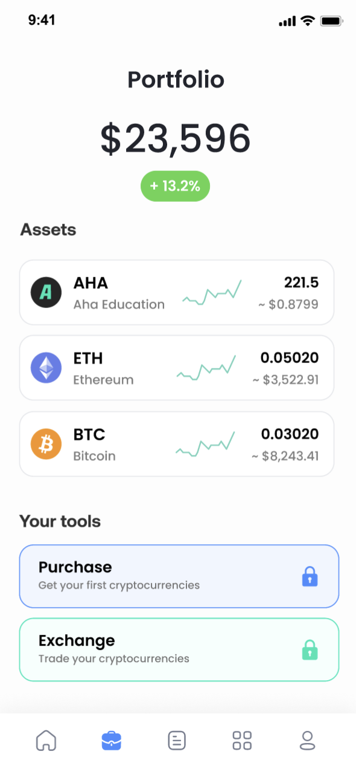Tap the total portfolio value $23,596
This screenshot has height=778, width=356.
[176, 138]
